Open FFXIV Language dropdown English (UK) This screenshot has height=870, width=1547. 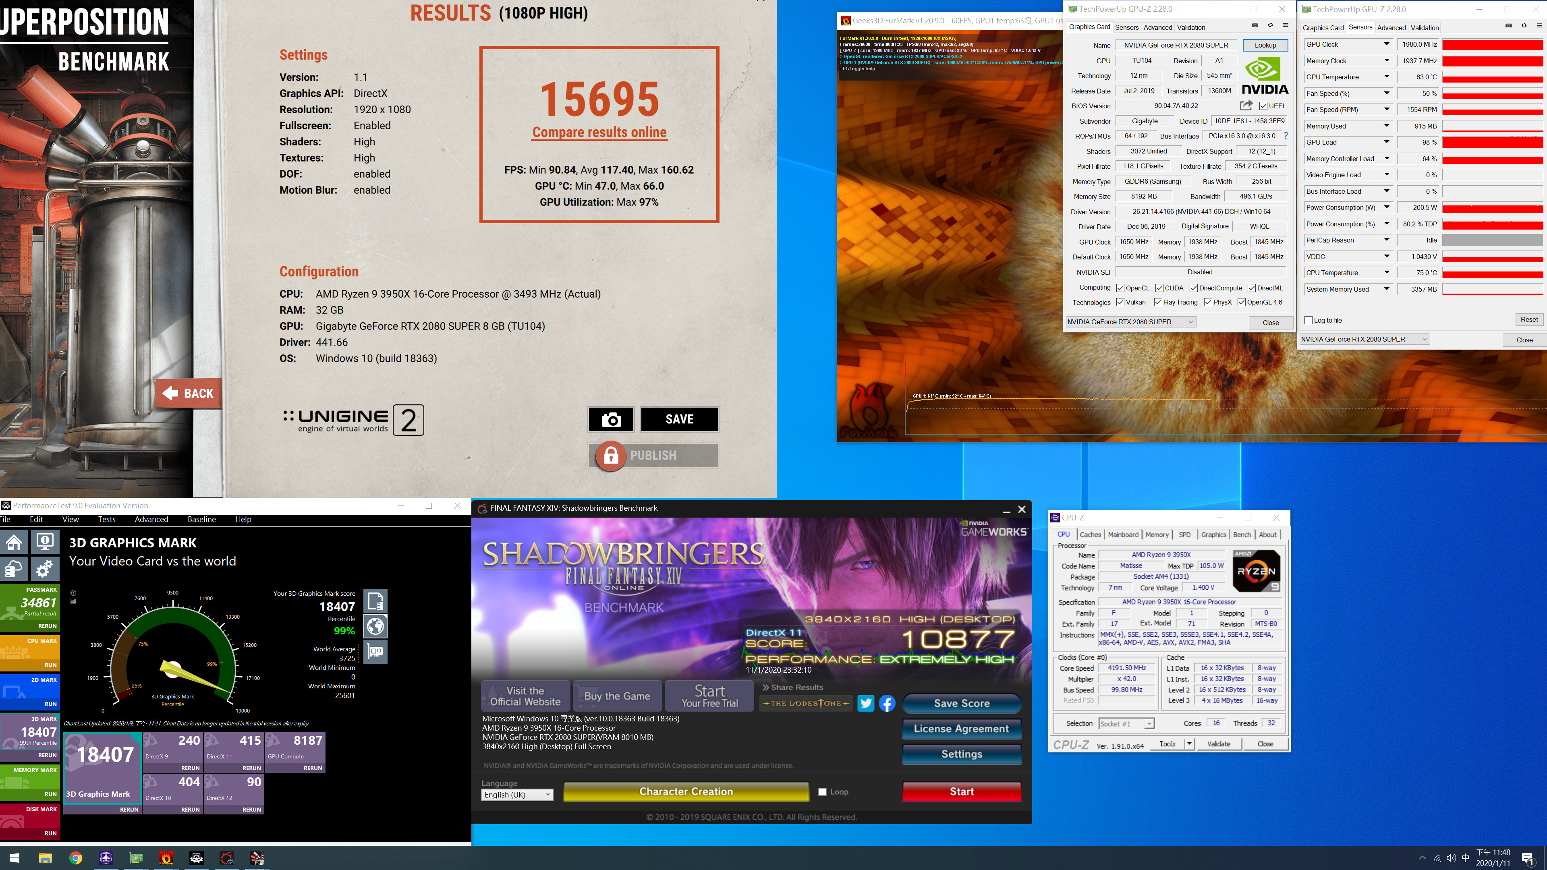[516, 794]
